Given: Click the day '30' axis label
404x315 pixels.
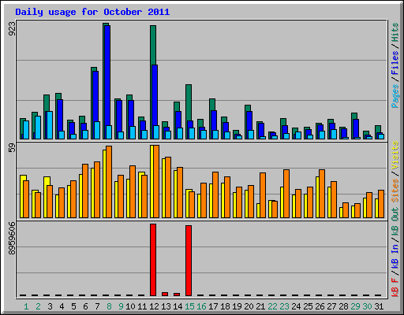Looking at the screenshot, I should point(367,306).
